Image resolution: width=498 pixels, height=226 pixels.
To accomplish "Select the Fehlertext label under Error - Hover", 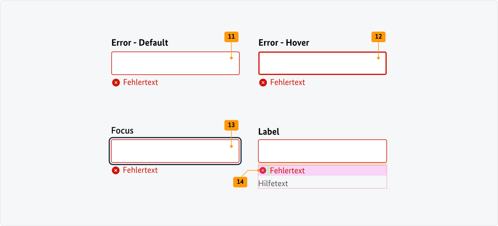I will (x=287, y=82).
